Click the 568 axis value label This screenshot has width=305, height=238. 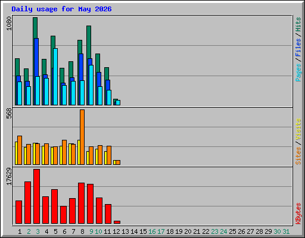click(9, 113)
